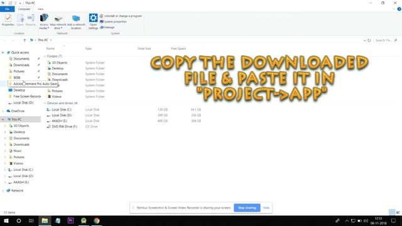Open the Action Center notification icon
This screenshot has width=402, height=226.
394,220
